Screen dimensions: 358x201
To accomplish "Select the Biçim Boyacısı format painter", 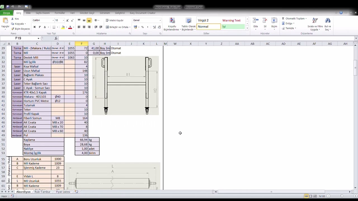I will (x=20, y=29).
